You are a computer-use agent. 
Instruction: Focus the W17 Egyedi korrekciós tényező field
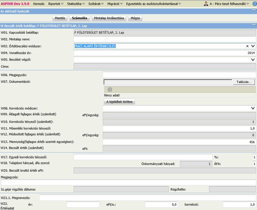[143, 157]
